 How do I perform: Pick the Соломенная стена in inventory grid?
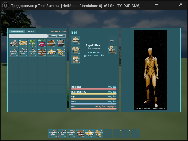(x=61, y=52)
